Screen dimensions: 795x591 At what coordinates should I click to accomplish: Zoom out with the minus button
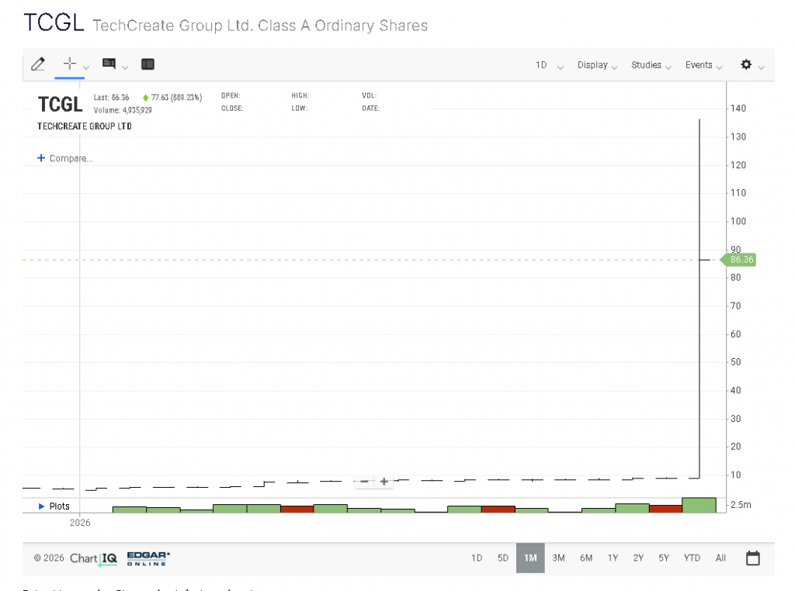click(364, 482)
